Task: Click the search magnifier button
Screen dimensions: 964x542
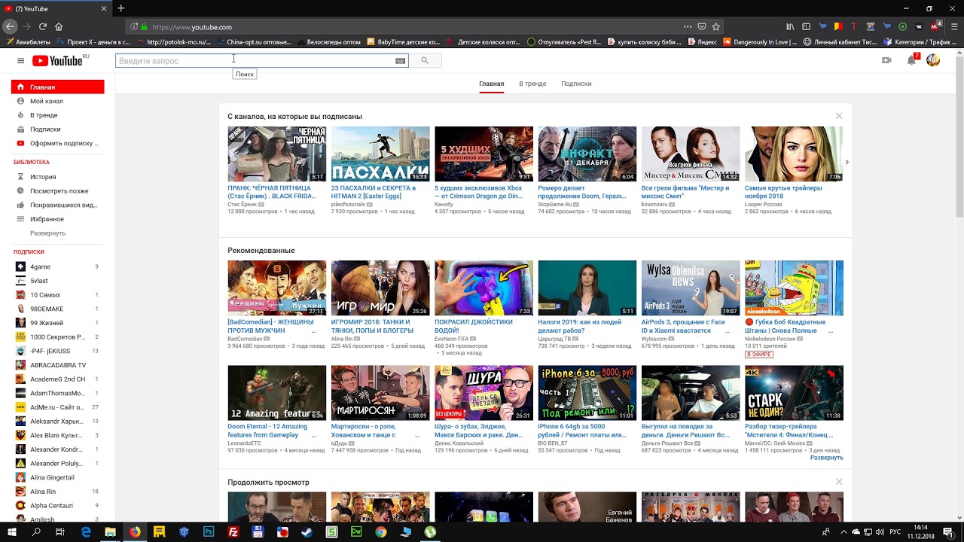Action: tap(425, 60)
